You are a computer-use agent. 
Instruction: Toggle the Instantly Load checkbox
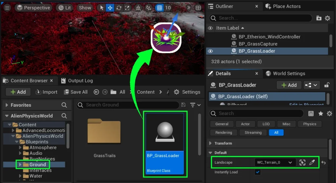coord(258,172)
